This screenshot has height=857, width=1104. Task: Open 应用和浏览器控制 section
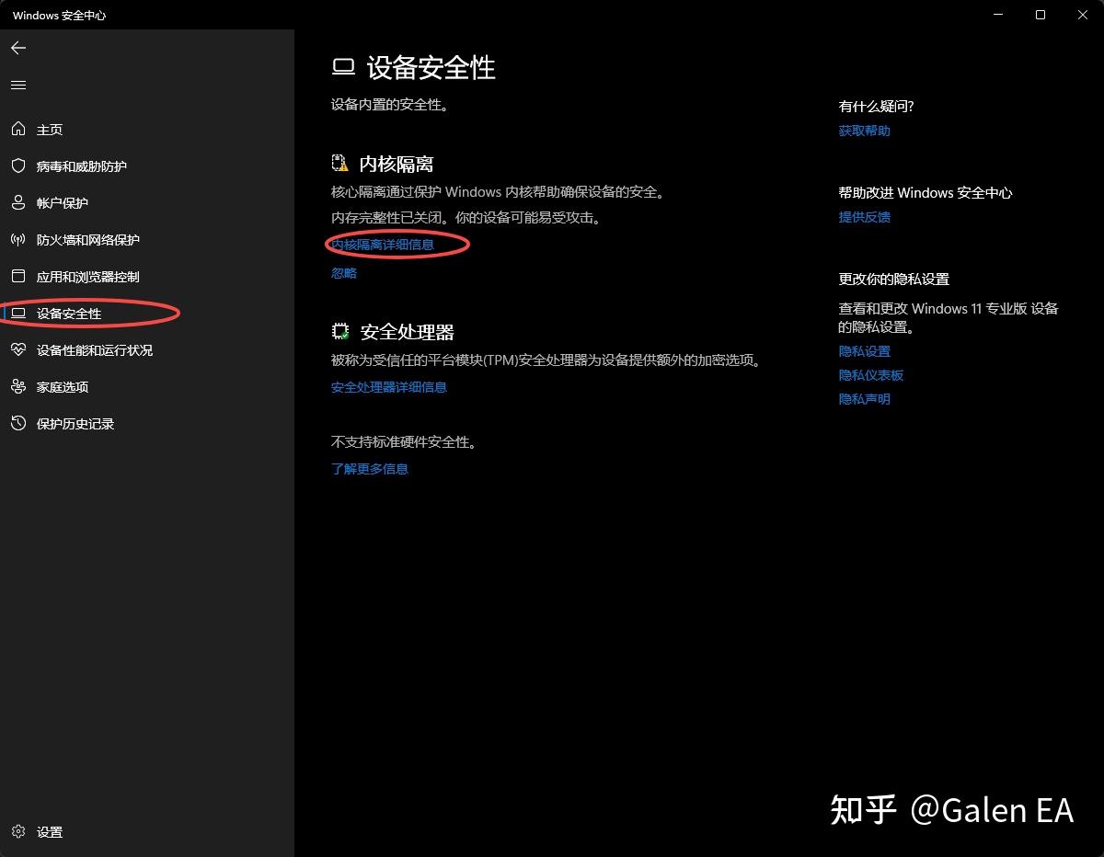point(147,277)
